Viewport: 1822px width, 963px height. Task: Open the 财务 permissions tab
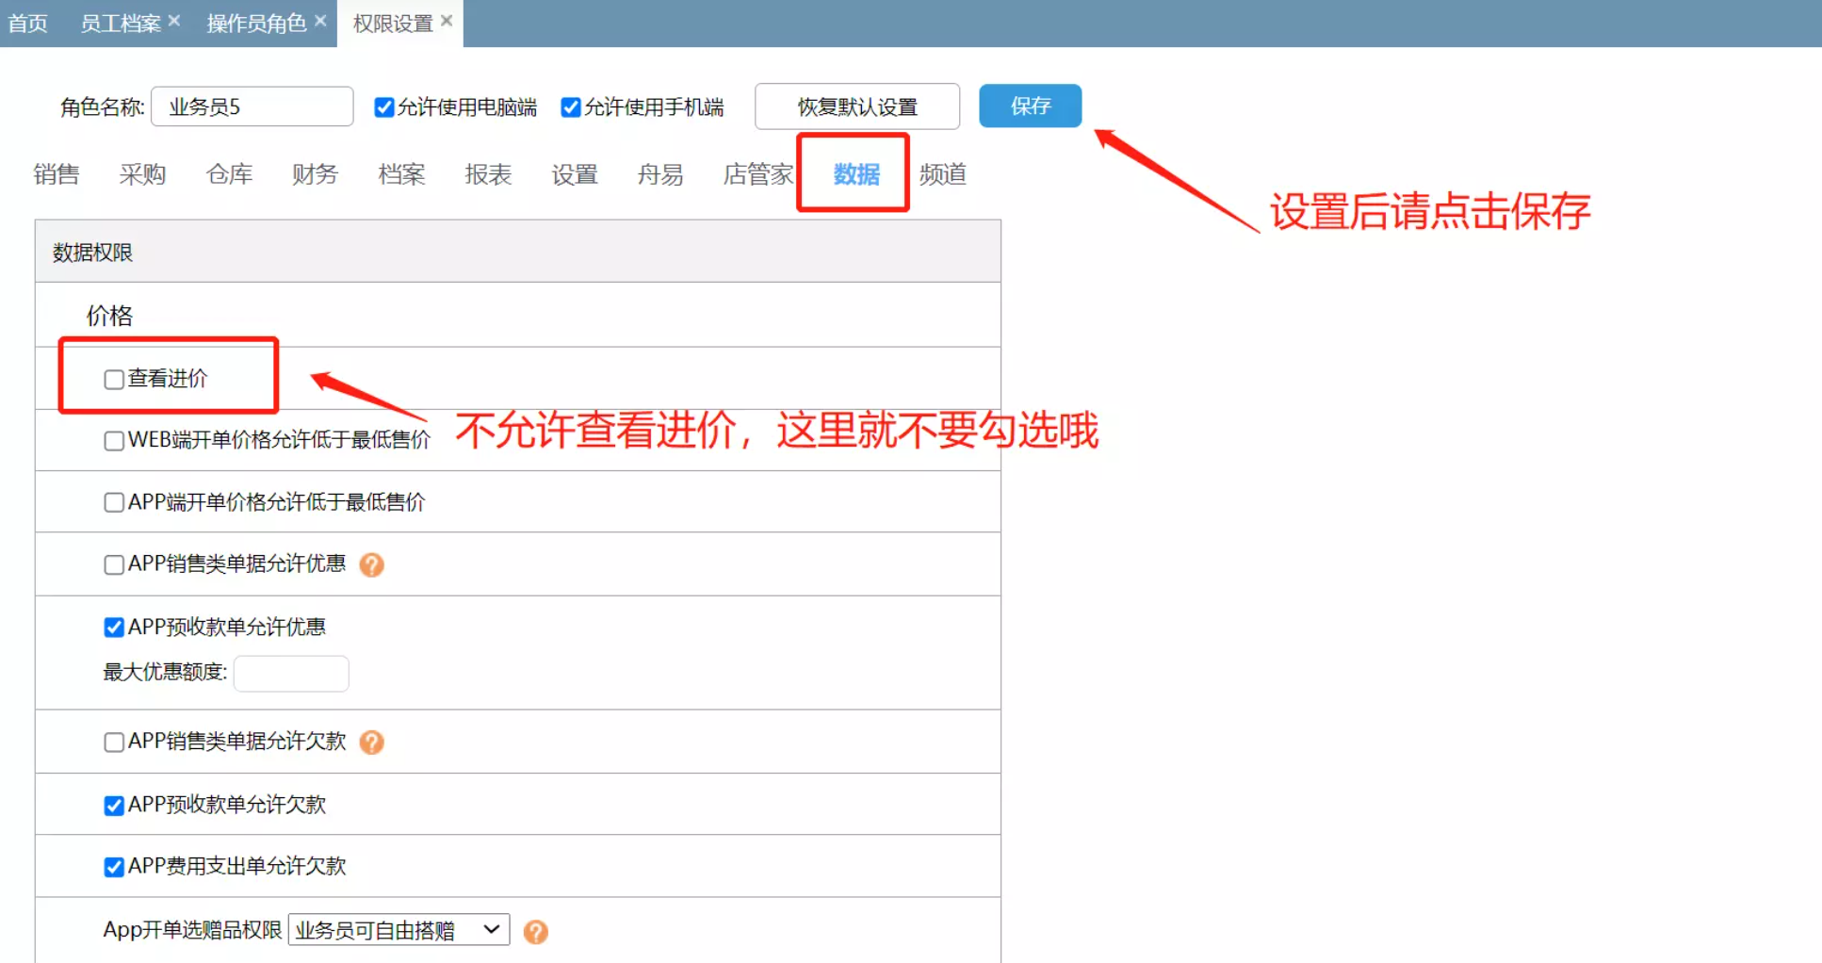point(315,174)
